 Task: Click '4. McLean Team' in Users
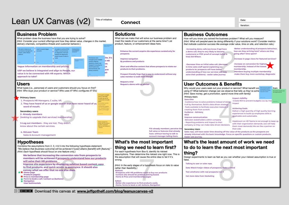29,132
